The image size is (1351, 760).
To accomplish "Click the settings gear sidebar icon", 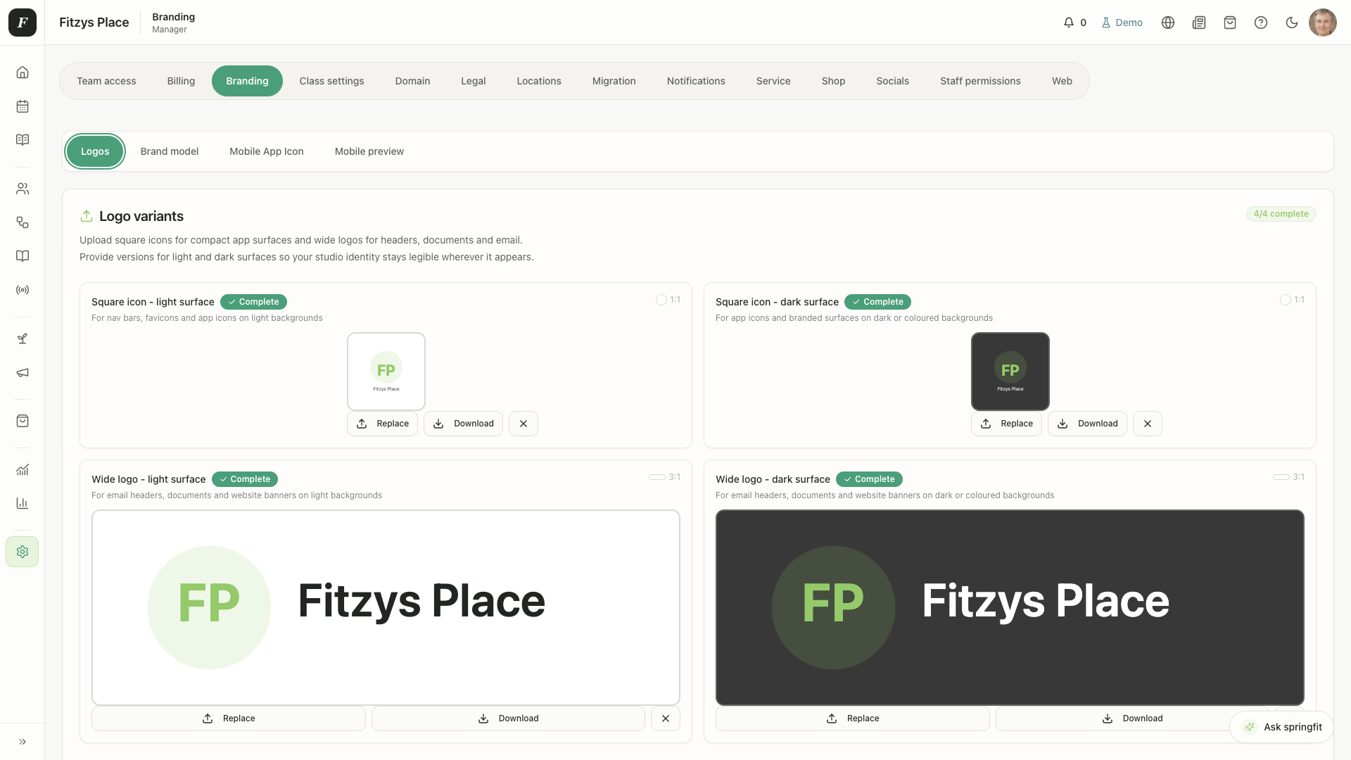I will [23, 552].
